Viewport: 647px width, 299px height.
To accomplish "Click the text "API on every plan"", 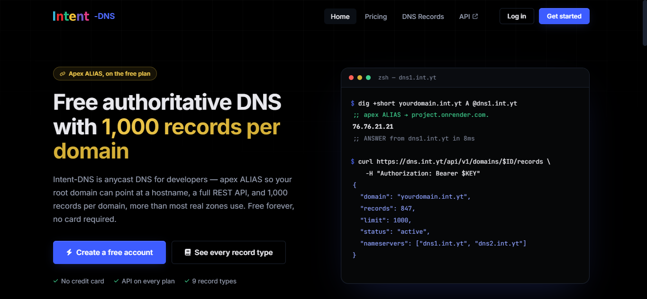I will point(148,281).
